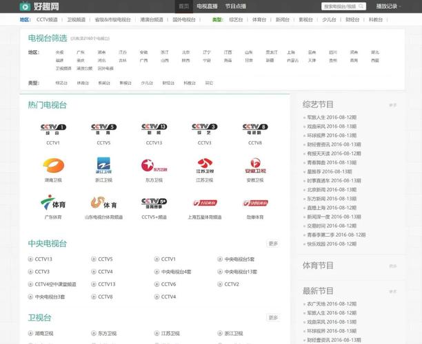The image size is (422, 344).
Task: Open CCTV13 logo in 热门电视台
Action: tap(154, 129)
